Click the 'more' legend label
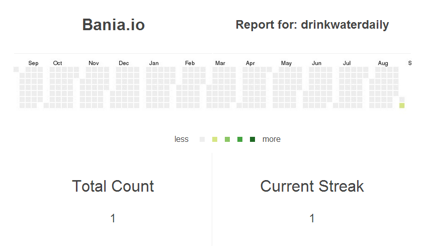 (271, 139)
